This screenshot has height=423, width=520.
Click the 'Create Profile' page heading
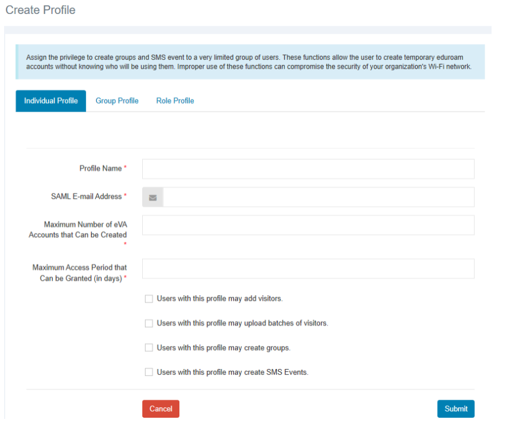41,10
